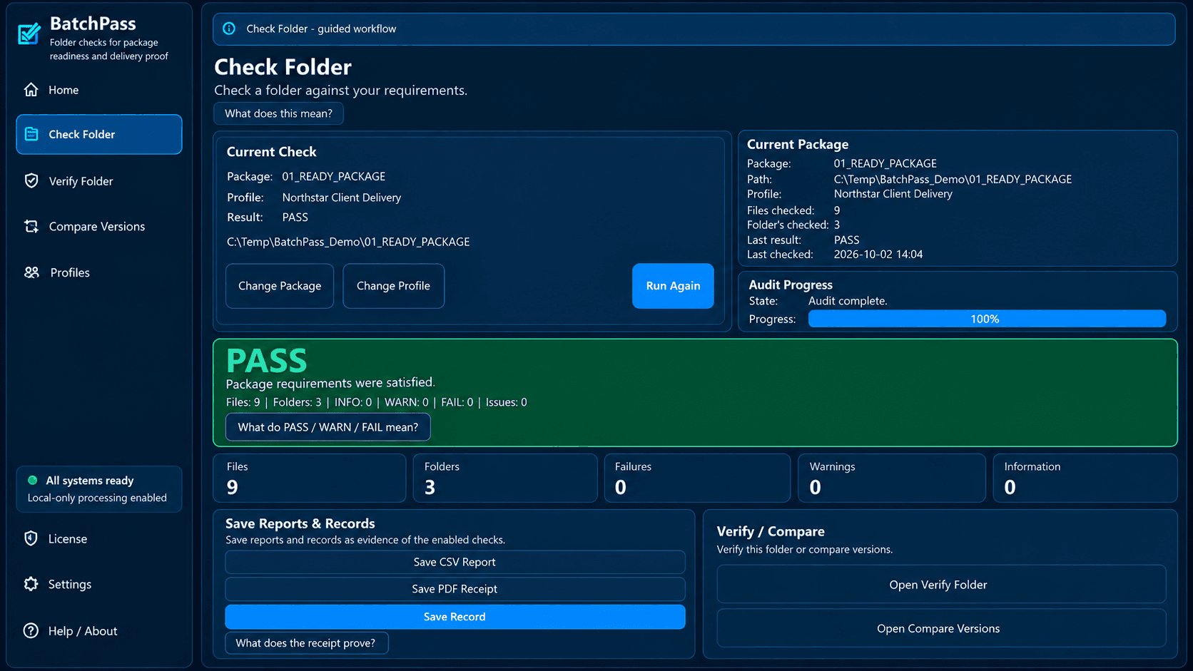Click the License shield icon
This screenshot has height=671, width=1193.
point(31,538)
